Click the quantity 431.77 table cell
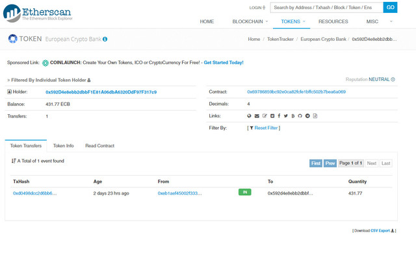 pos(356,193)
